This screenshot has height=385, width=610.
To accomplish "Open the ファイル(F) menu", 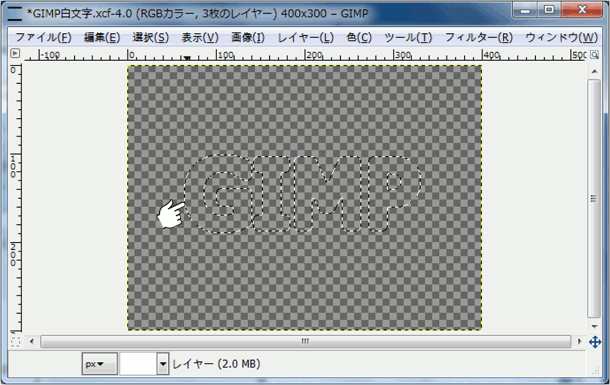I will 43,38.
